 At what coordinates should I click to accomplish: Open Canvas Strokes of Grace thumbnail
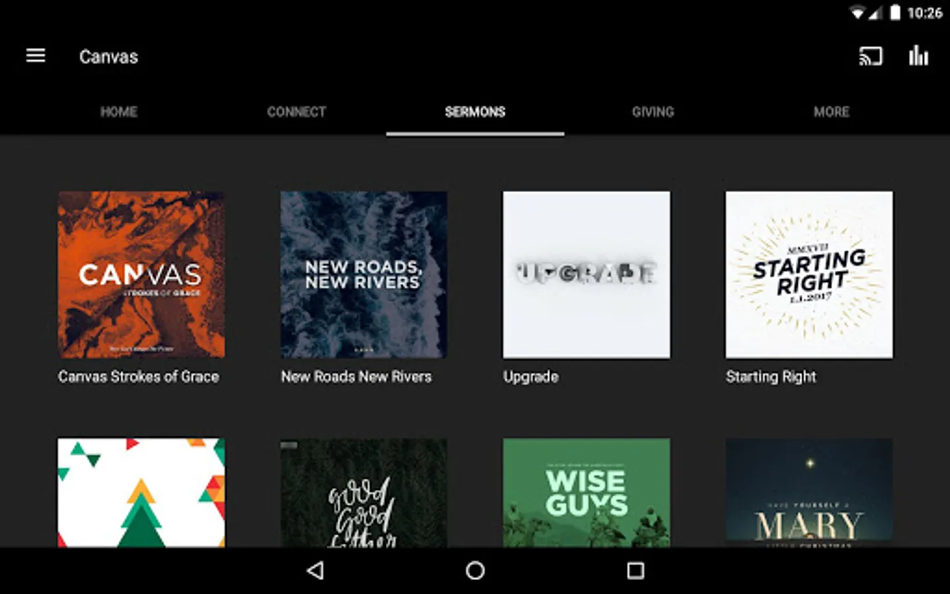[x=141, y=275]
